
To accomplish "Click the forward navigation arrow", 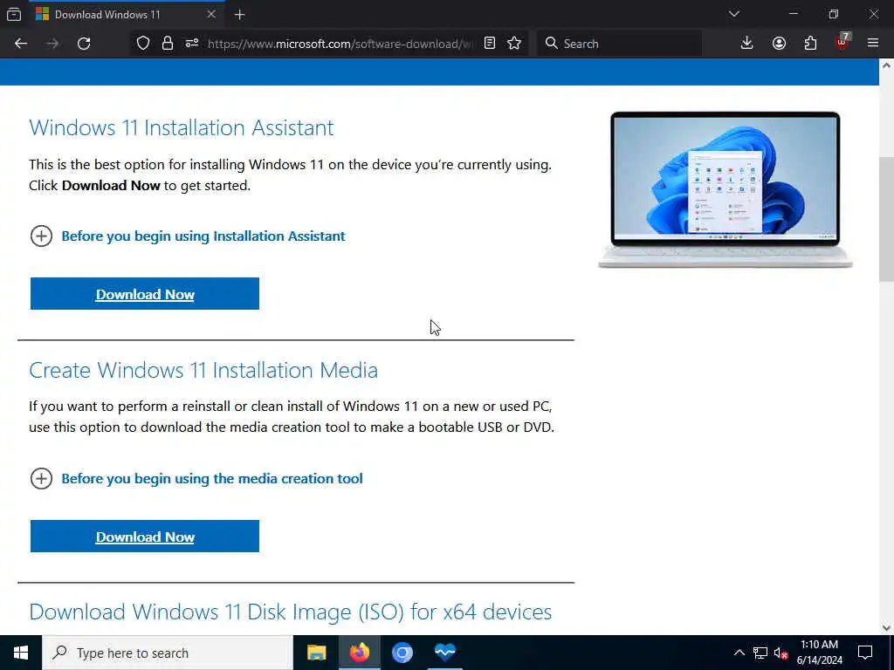I will [52, 44].
